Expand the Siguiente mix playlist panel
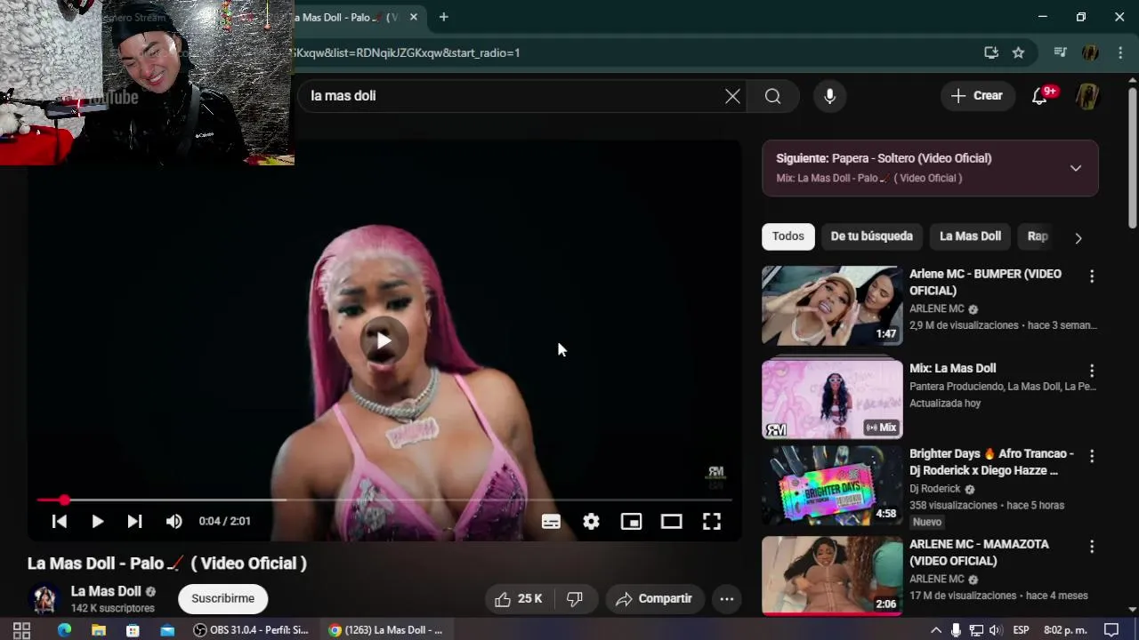Image resolution: width=1139 pixels, height=640 pixels. point(1076,168)
